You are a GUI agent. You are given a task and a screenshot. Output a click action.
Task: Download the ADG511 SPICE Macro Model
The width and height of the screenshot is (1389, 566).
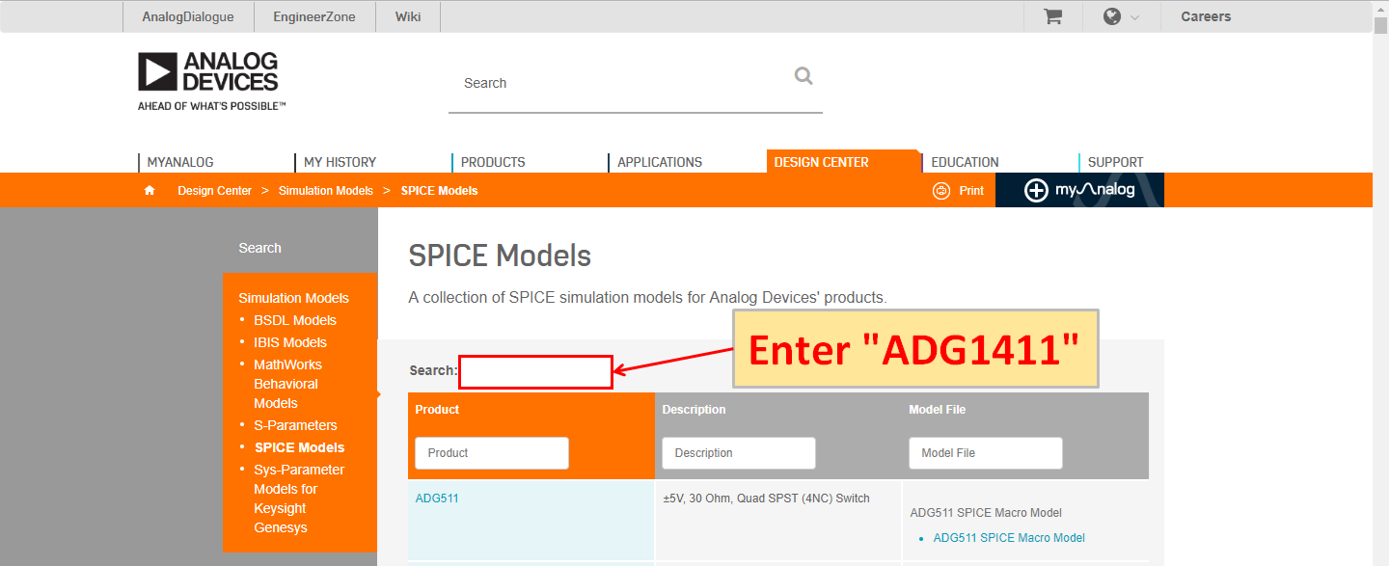click(1008, 537)
